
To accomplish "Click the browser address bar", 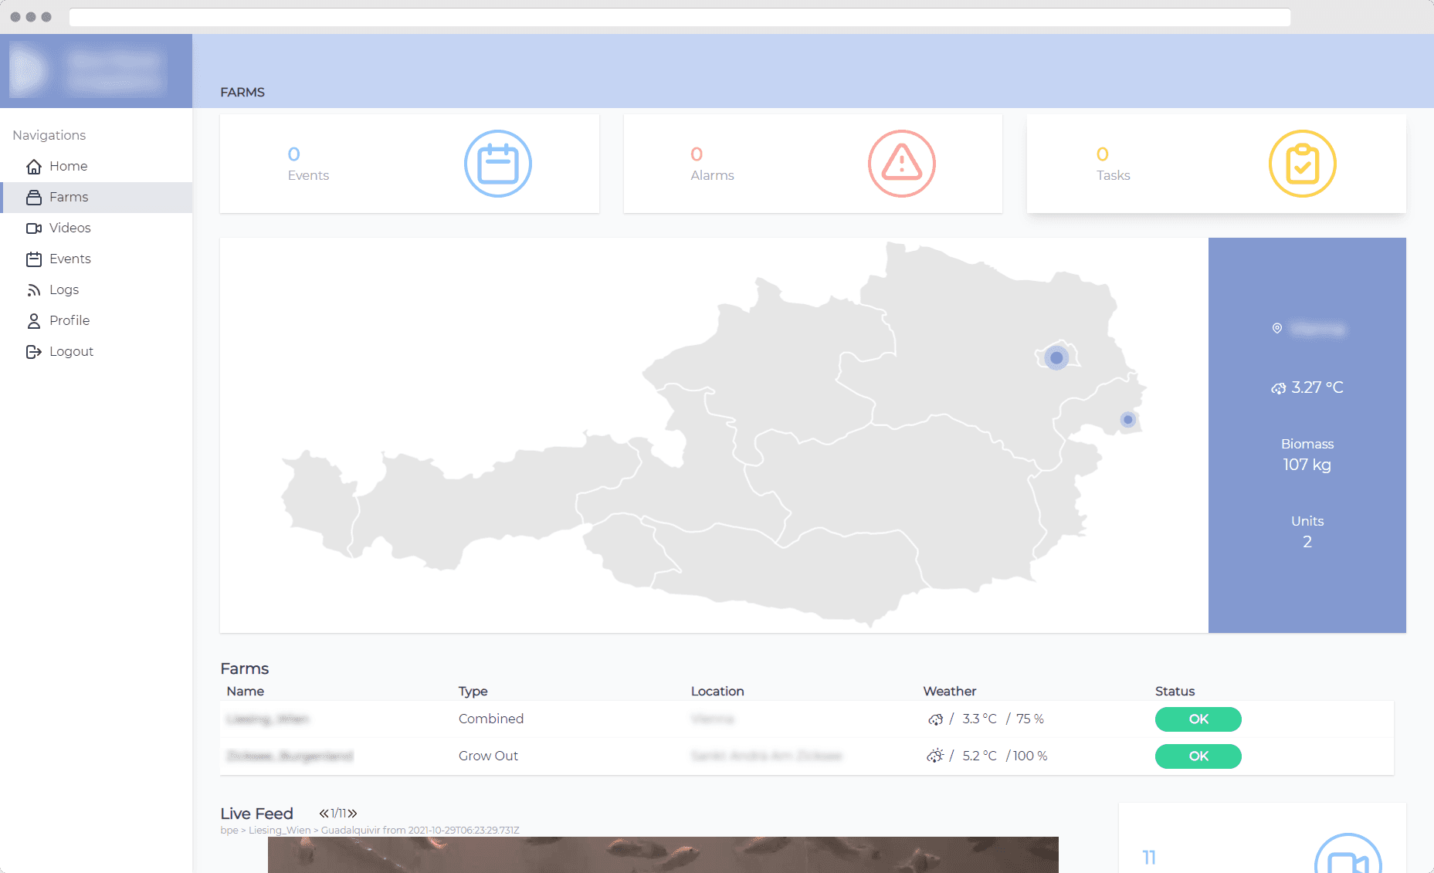I will pos(680,17).
